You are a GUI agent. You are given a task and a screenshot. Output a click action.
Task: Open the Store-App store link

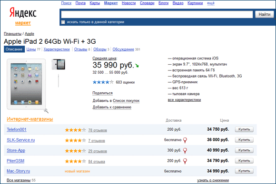click(x=16, y=151)
